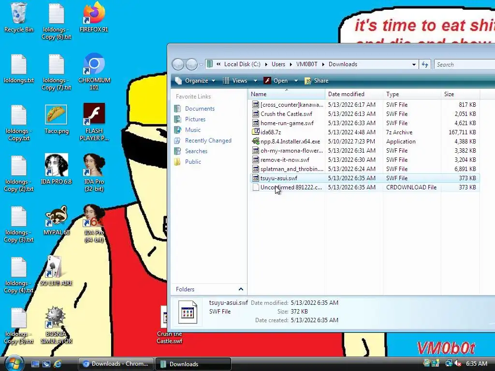Select the Taco.png desktop file
The image size is (495, 371).
[56, 119]
